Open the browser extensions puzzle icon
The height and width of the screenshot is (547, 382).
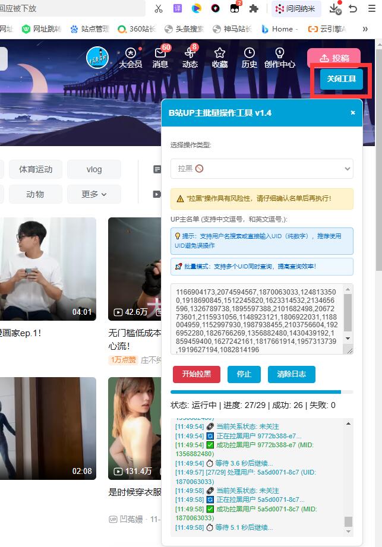[x=254, y=8]
